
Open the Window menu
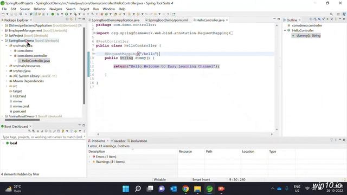(108, 9)
